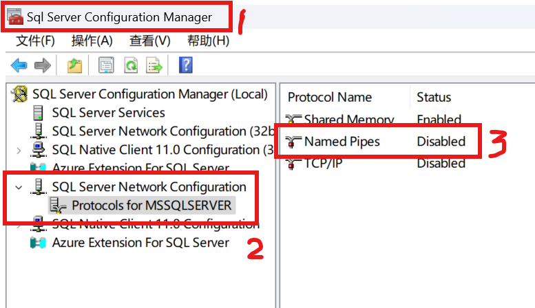Click the SQL Server Network Configuration node icon

(x=39, y=187)
